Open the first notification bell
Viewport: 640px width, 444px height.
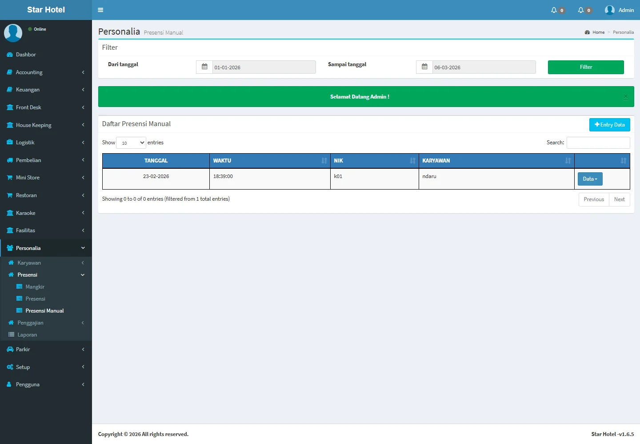click(x=554, y=10)
